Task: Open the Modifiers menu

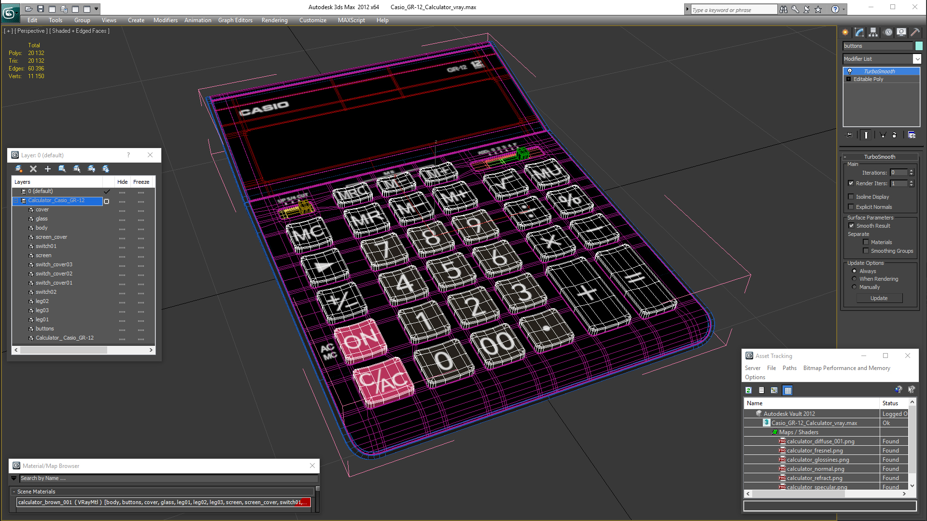Action: point(165,20)
